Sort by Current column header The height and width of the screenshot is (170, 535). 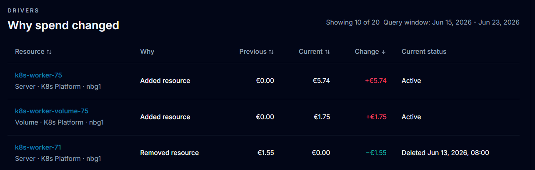pyautogui.click(x=314, y=52)
